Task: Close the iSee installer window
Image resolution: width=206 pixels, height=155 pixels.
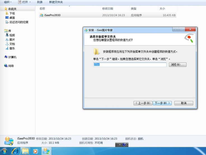Action: point(190,29)
